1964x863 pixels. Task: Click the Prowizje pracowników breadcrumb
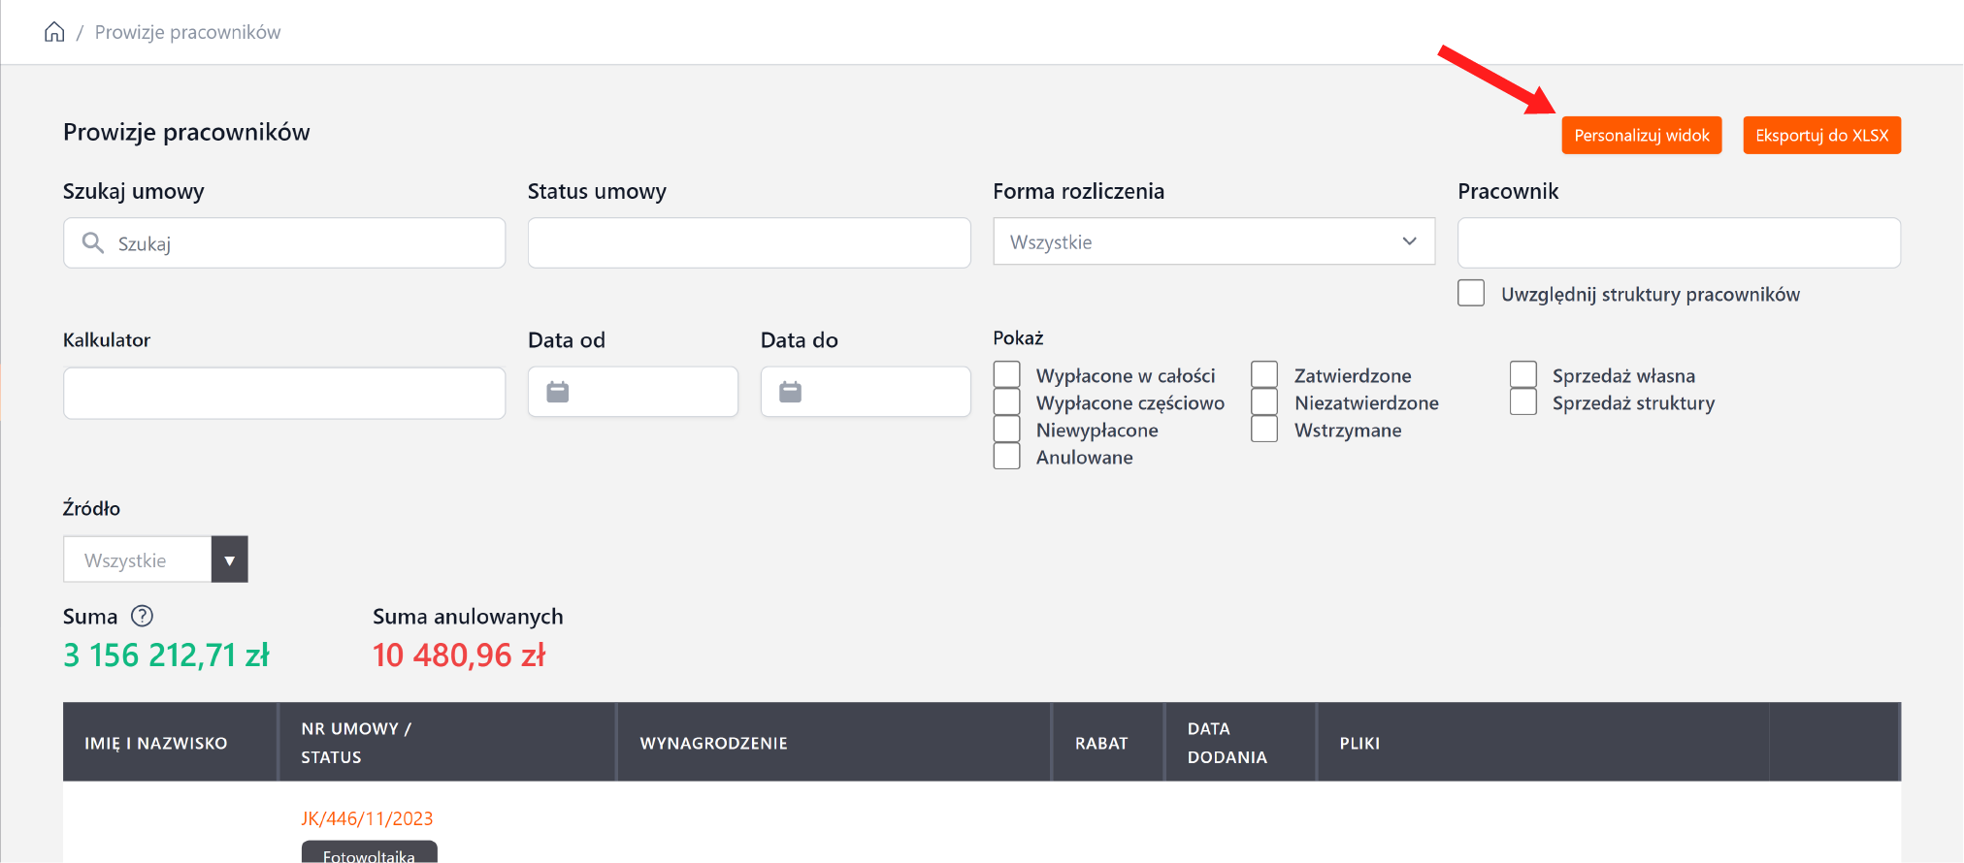click(187, 32)
